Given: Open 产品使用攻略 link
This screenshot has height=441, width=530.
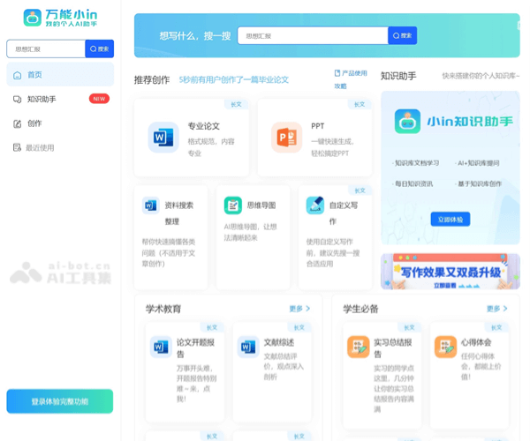Looking at the screenshot, I should [350, 79].
